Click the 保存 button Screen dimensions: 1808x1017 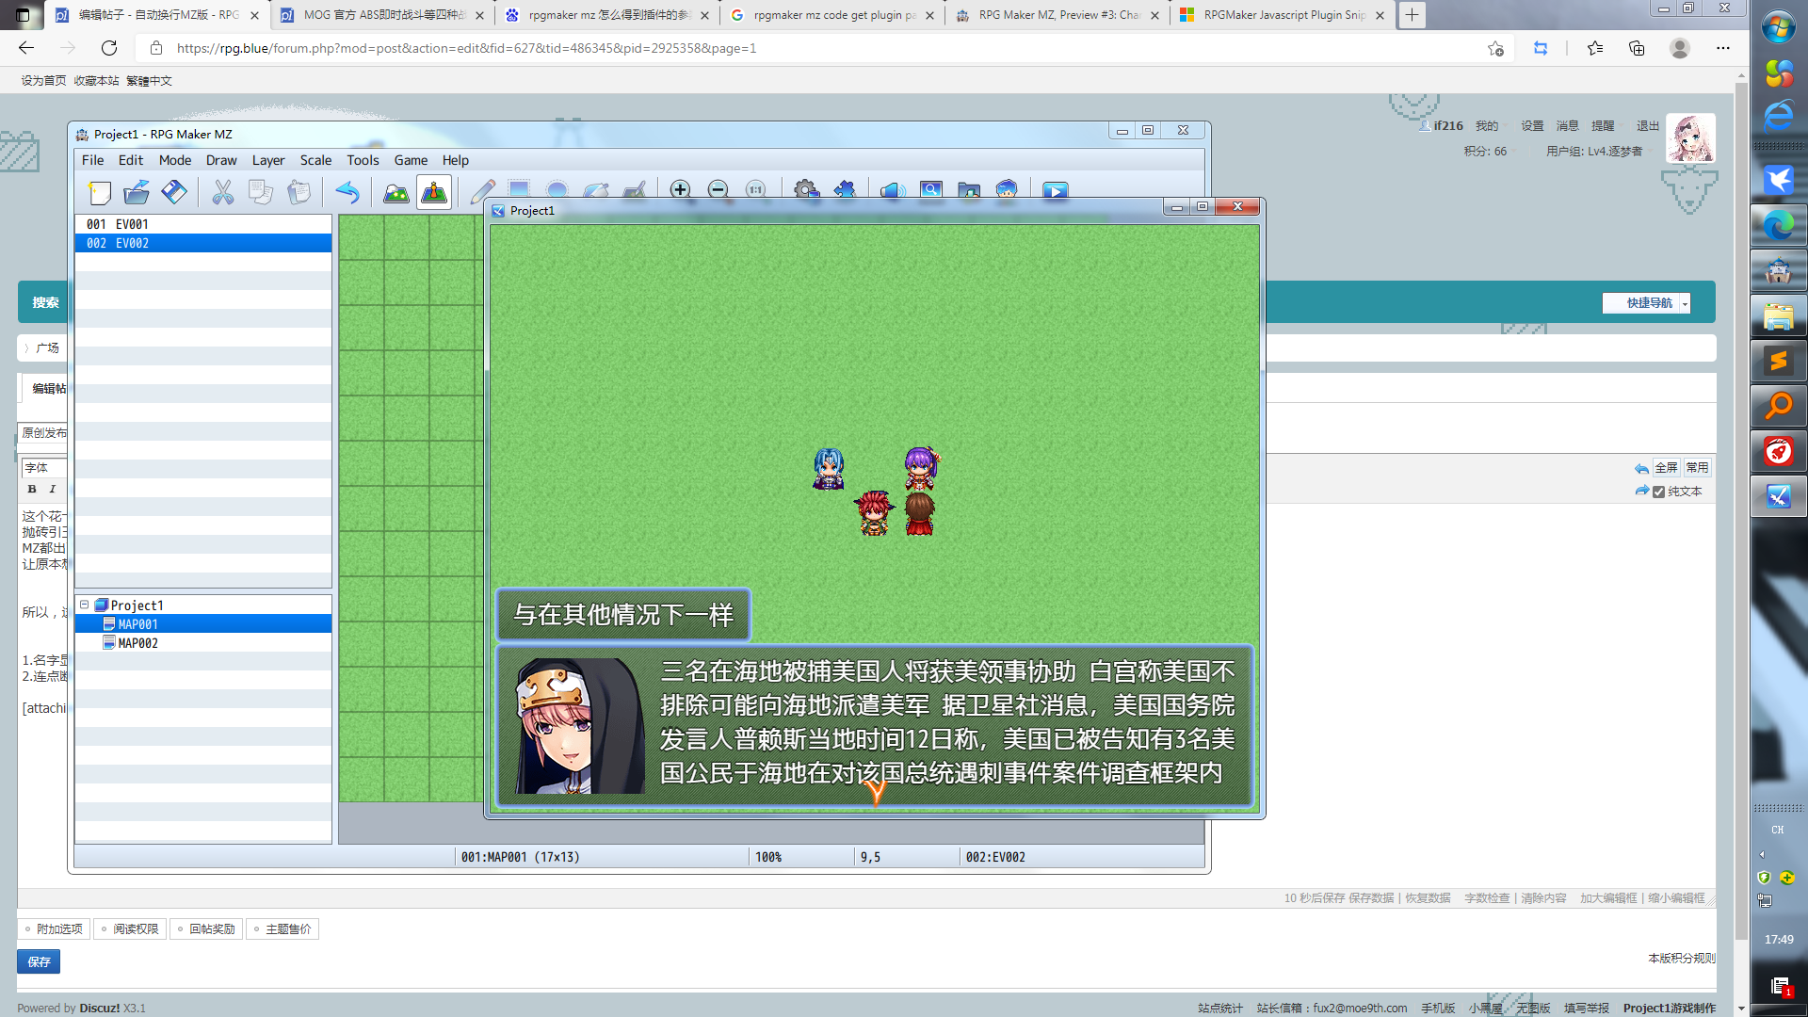tap(39, 961)
